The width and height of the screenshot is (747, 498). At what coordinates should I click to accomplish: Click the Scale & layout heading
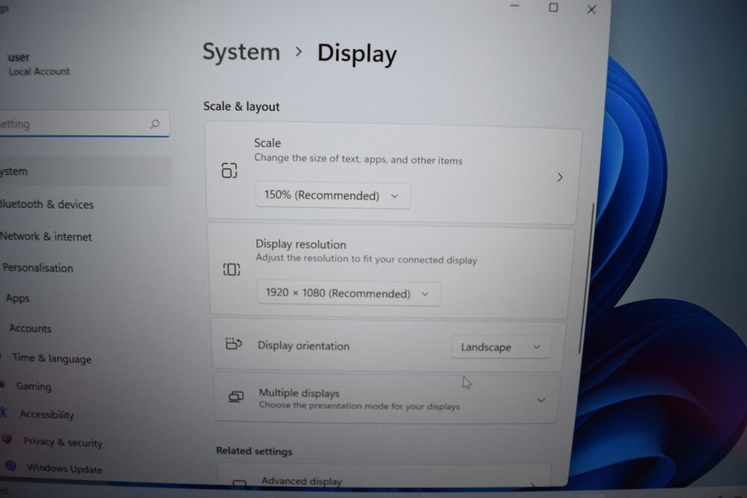pyautogui.click(x=241, y=106)
